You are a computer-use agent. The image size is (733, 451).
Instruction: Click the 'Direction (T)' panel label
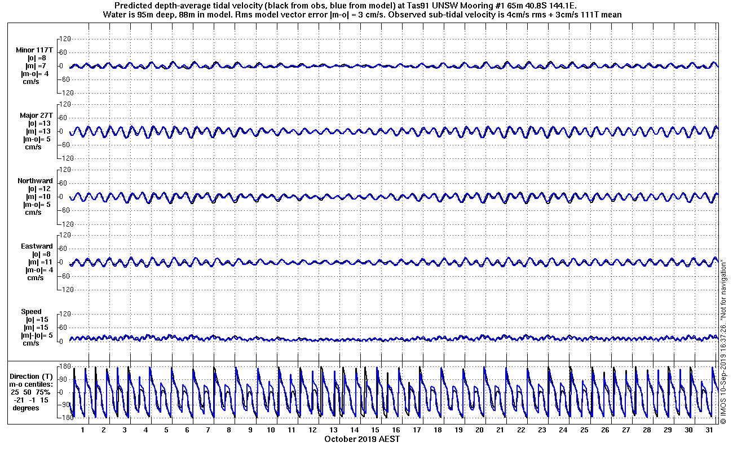(32, 376)
